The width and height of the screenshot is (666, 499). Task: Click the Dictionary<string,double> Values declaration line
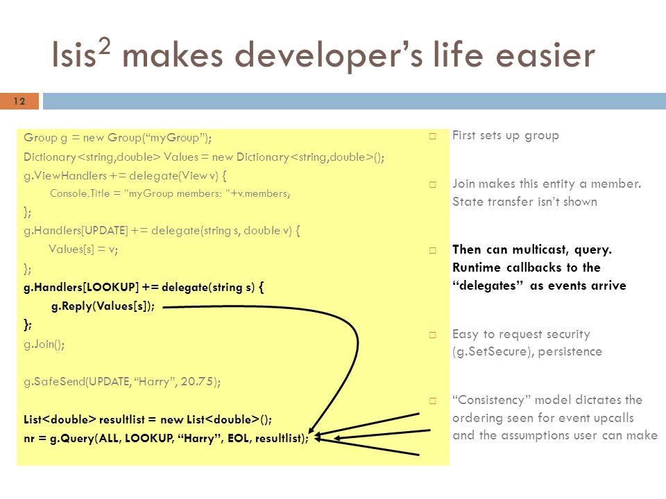pos(204,157)
